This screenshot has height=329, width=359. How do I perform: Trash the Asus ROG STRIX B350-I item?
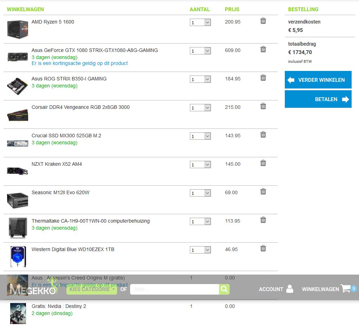[x=263, y=78]
